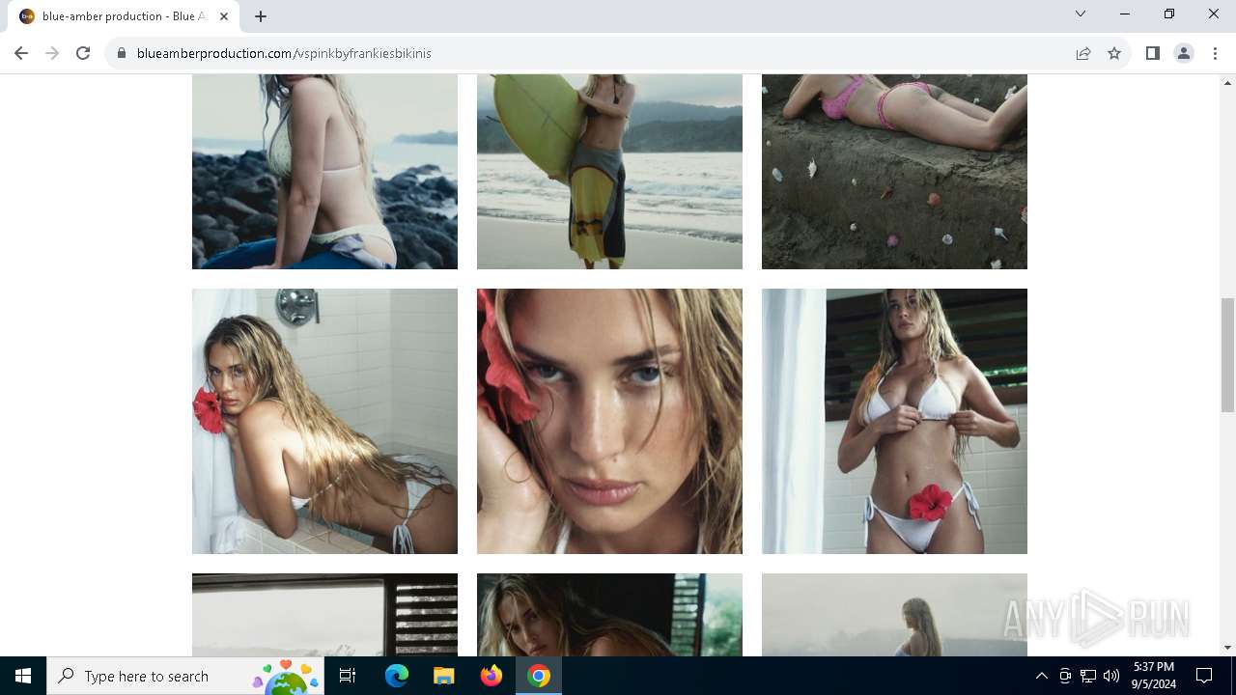1236x695 pixels.
Task: Click the page vertical scrollbar thumb
Action: click(1227, 355)
